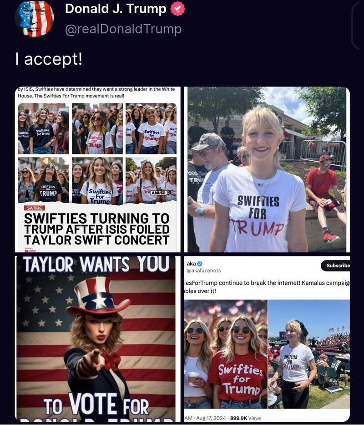Click the "SWIFTIES TURNING TO TRUMP" headline text
Viewport: 364px width, 425px height.
tap(96, 228)
